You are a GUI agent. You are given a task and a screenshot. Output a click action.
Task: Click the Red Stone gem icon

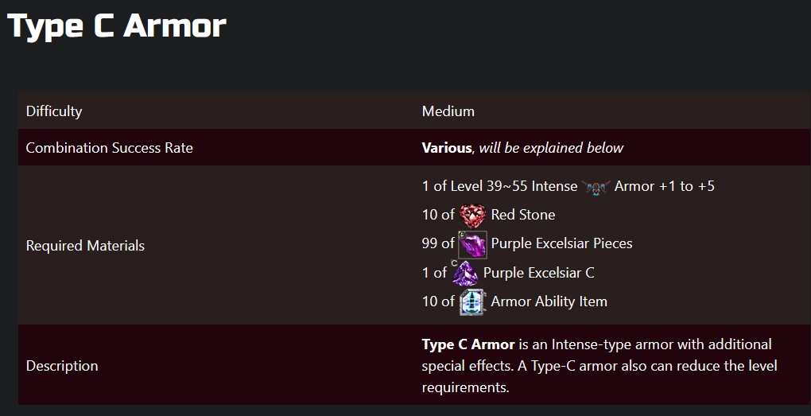point(472,215)
